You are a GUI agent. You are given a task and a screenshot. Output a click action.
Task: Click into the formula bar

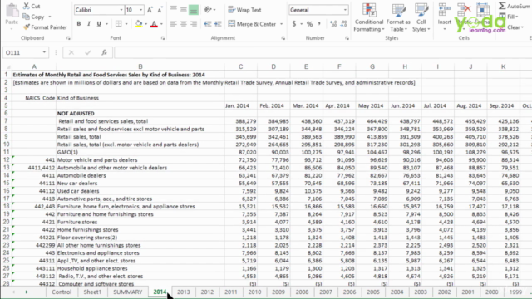[323, 52]
